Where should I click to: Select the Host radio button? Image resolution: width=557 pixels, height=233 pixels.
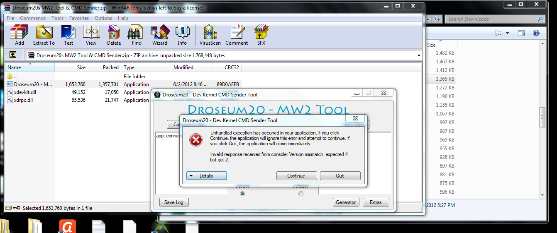tap(242, 194)
